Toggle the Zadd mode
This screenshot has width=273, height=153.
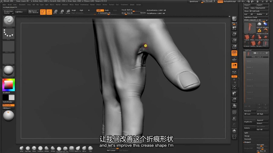[100, 10]
